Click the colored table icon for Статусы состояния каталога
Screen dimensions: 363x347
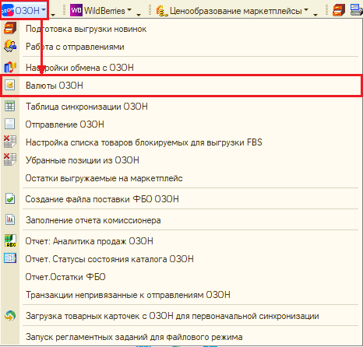(x=10, y=258)
